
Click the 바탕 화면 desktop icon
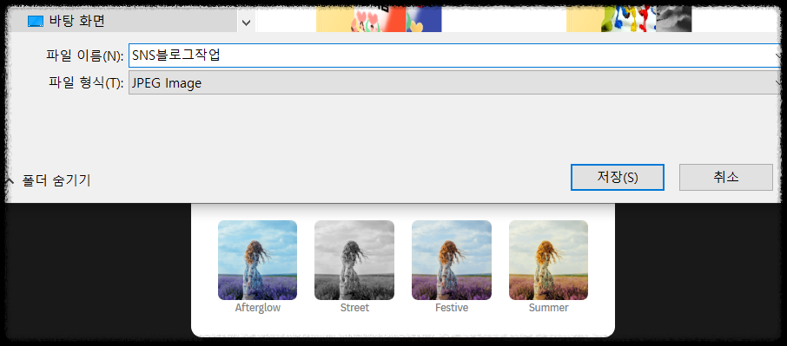point(36,21)
